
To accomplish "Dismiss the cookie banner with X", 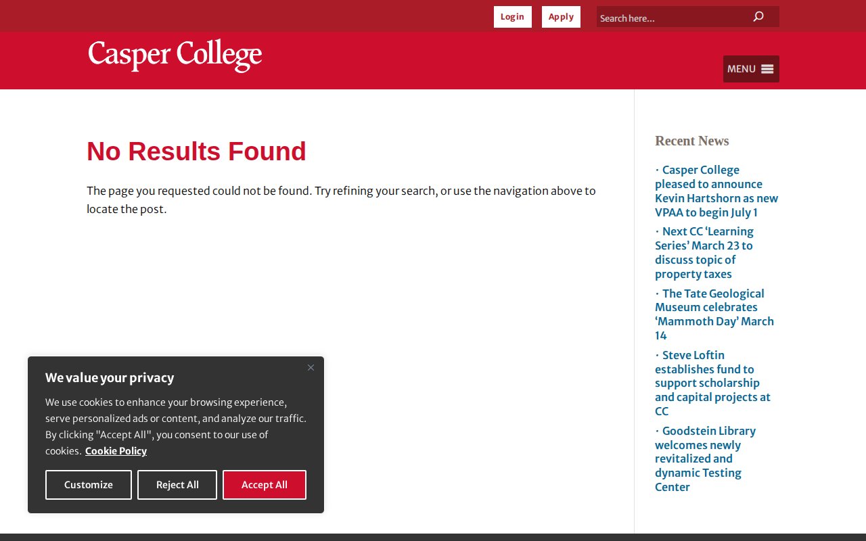I will point(311,368).
